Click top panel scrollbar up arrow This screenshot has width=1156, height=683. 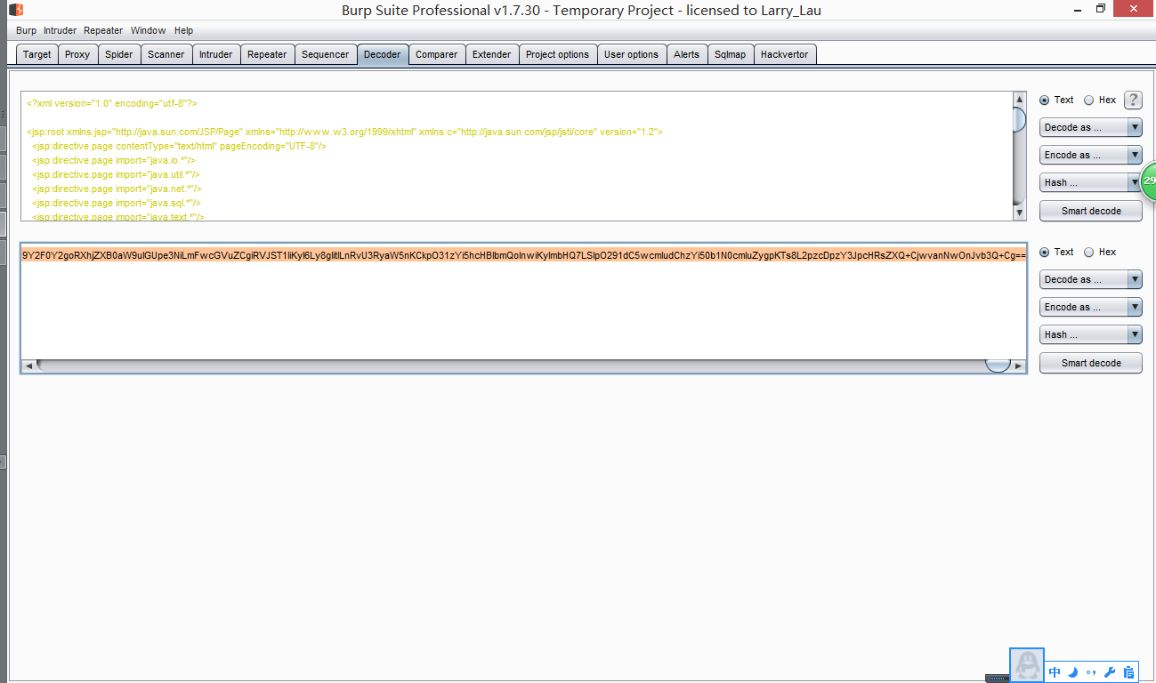click(x=1020, y=98)
